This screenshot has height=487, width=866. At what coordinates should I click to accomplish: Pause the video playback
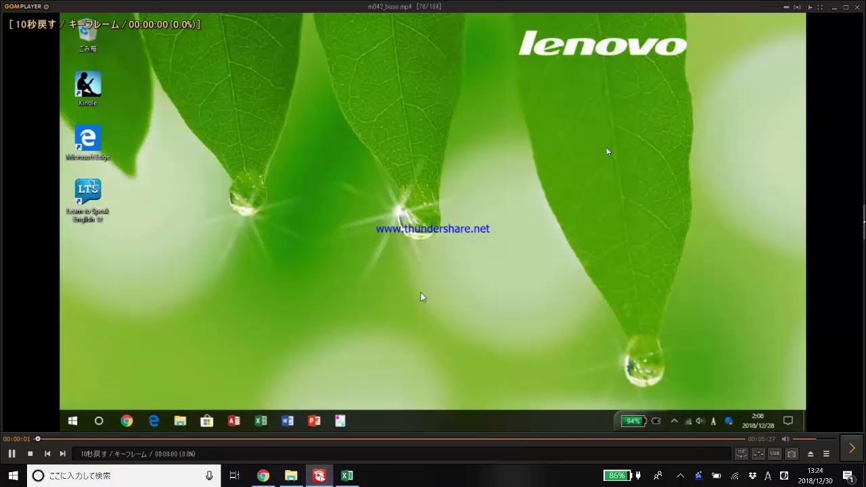pos(12,454)
